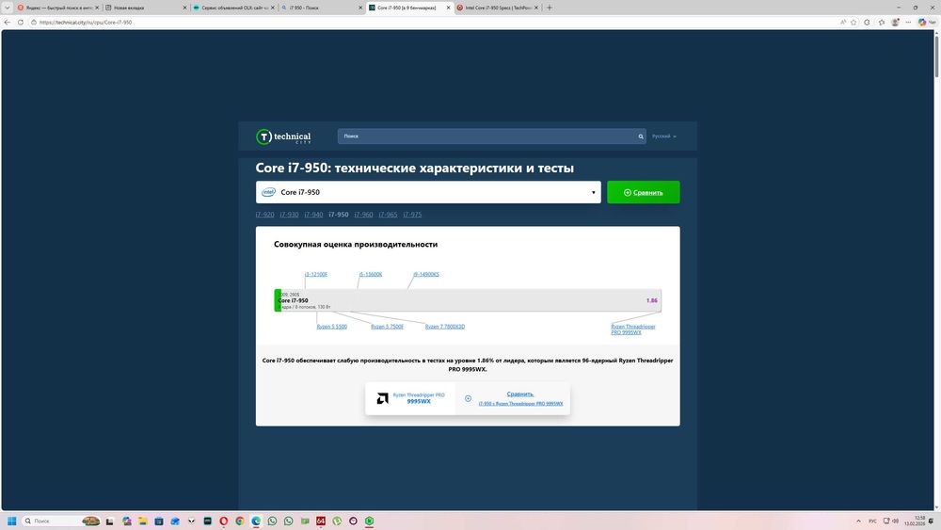Screen dimensions: 941x530
Task: Open the Windows Start menu
Action: (11, 521)
